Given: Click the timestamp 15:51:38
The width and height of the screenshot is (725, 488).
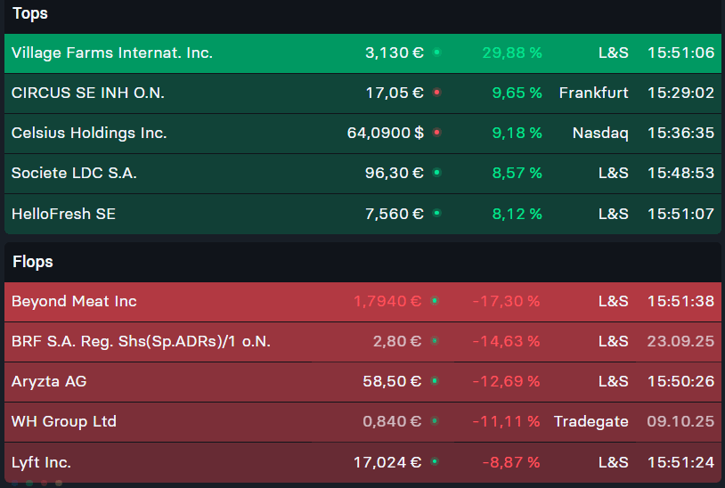Looking at the screenshot, I should pyautogui.click(x=680, y=301).
